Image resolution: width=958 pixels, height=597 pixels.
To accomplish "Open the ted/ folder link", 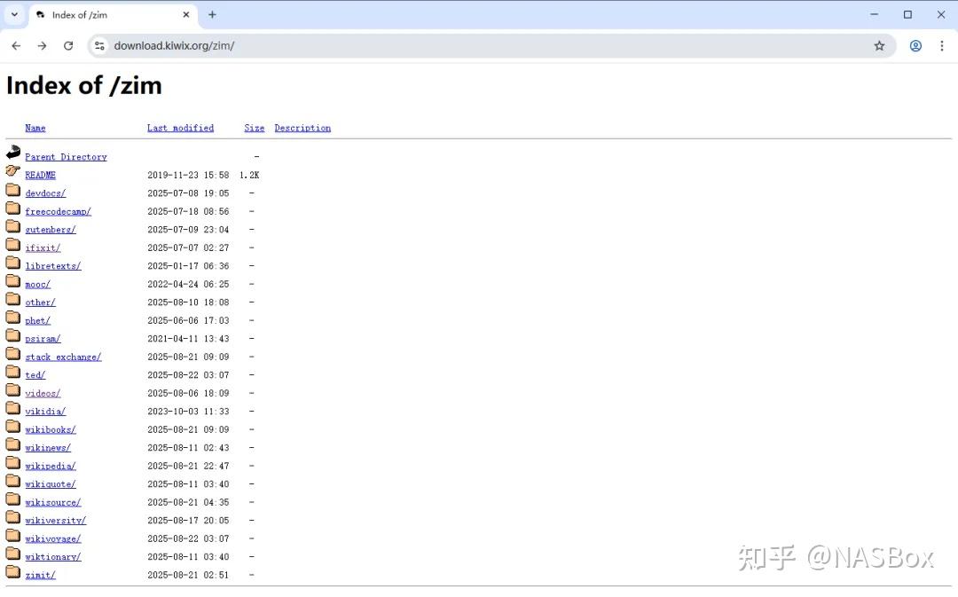I will (35, 375).
